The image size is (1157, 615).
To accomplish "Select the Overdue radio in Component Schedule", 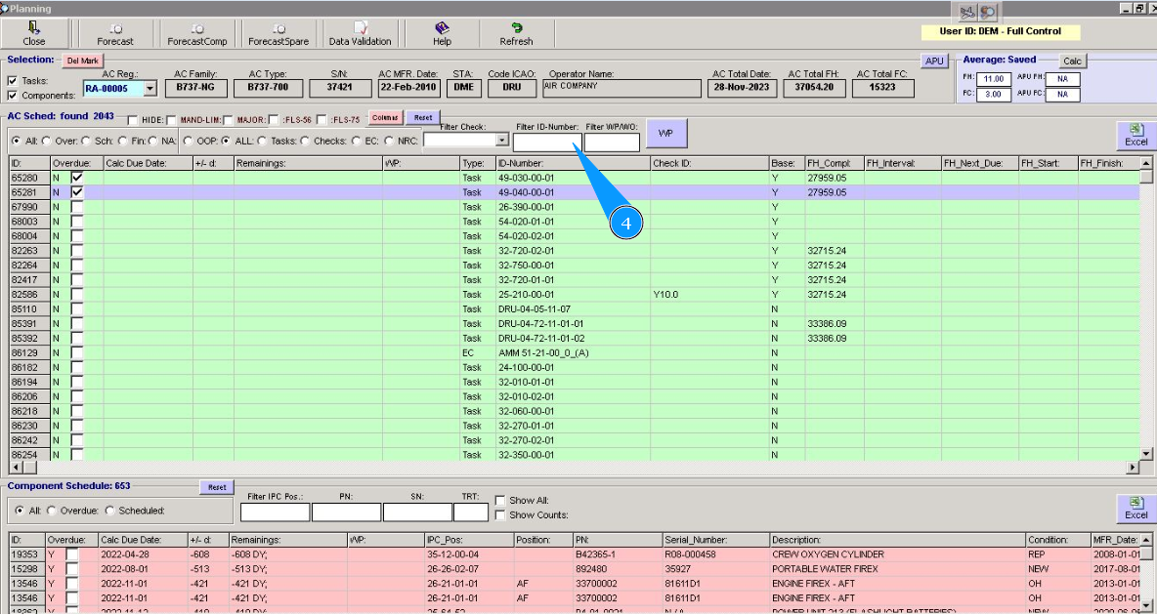I will (53, 511).
